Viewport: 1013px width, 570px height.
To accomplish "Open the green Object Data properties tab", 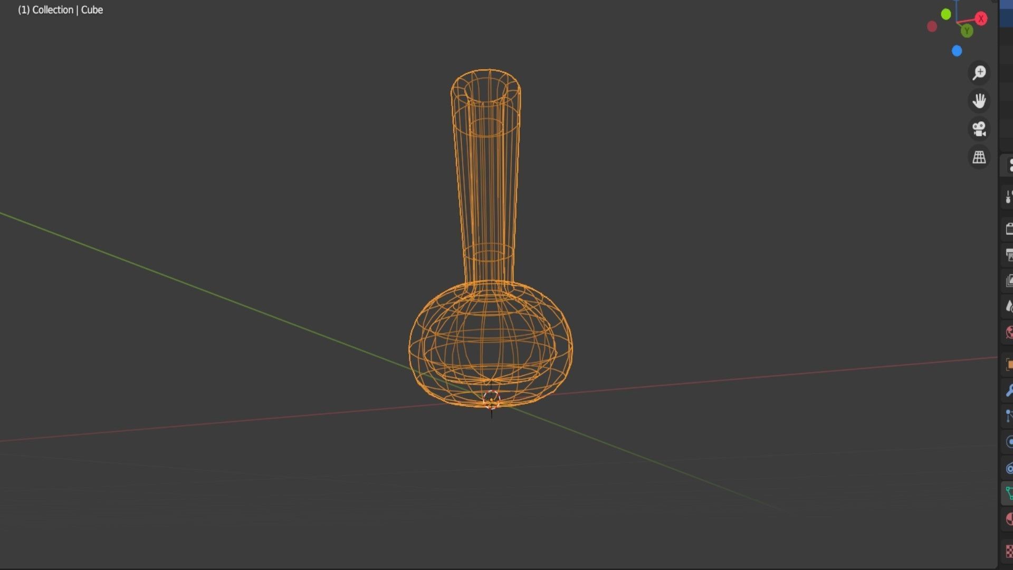I will tap(1008, 494).
